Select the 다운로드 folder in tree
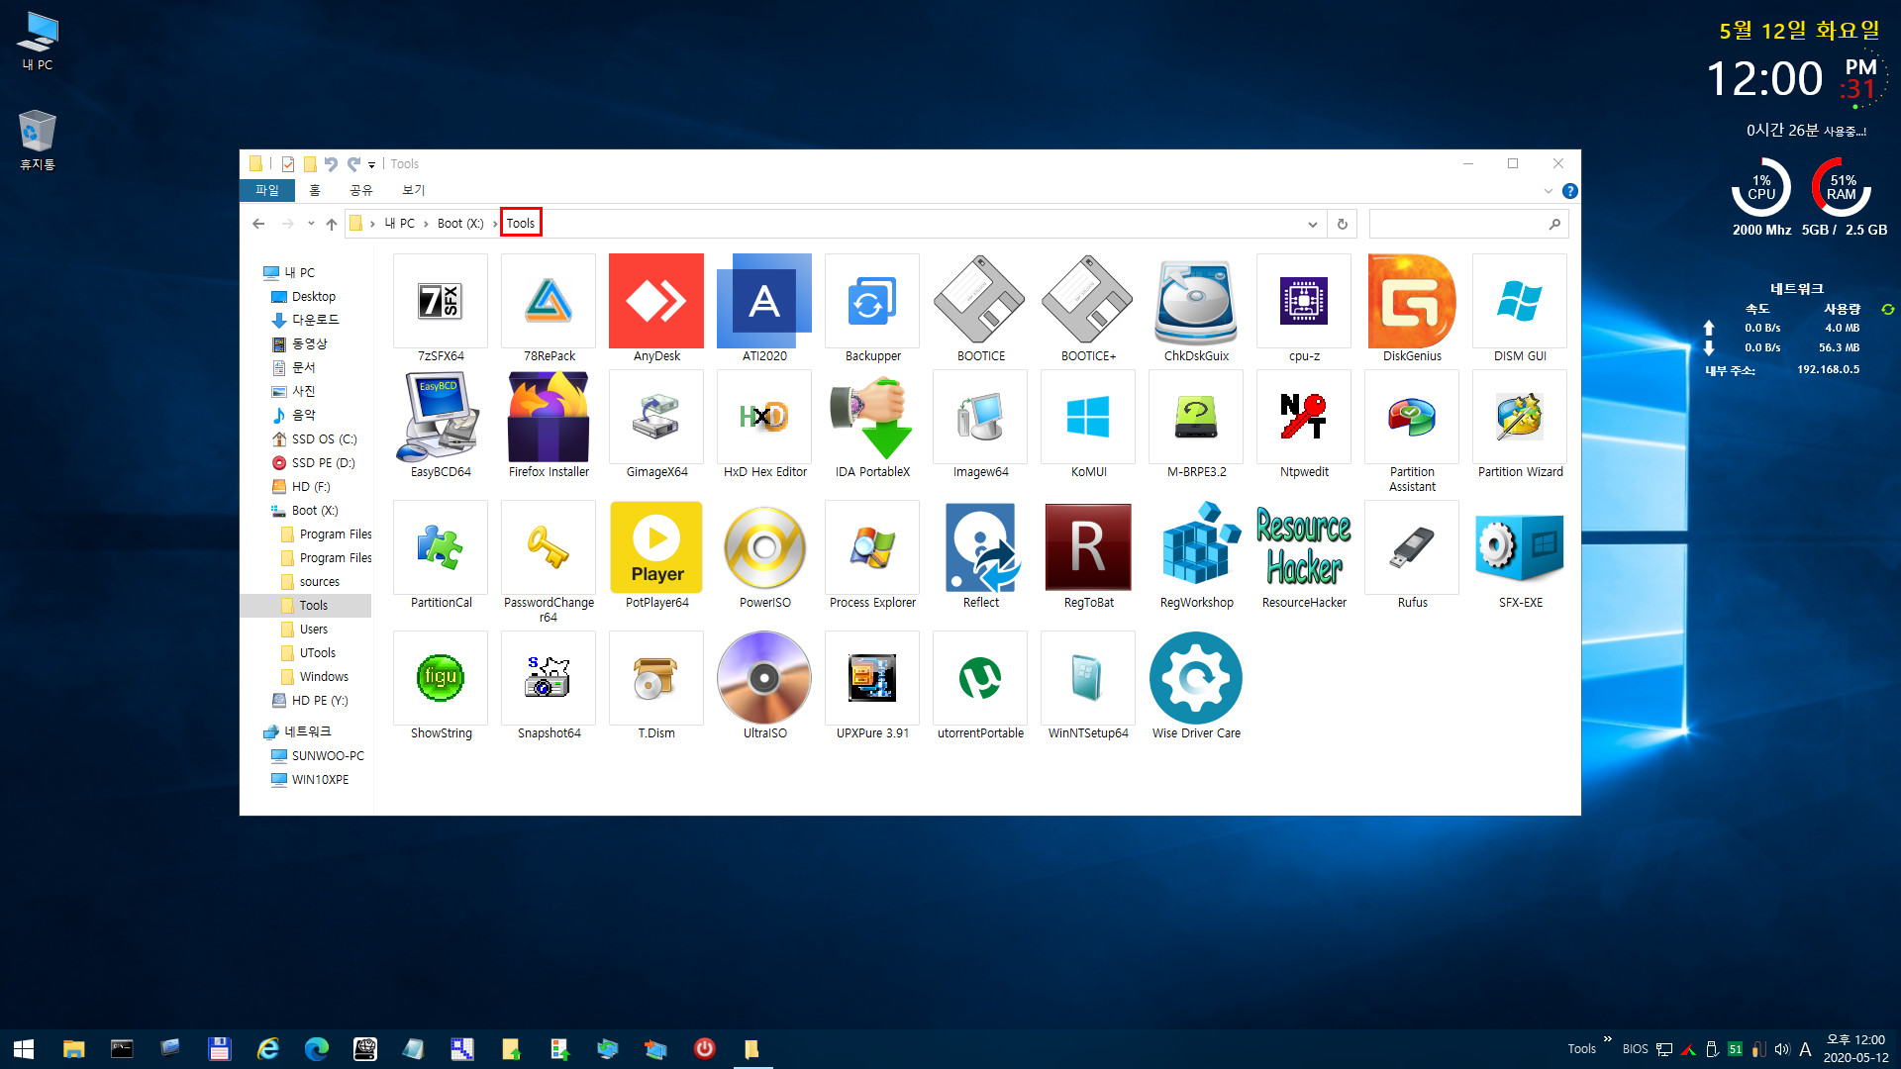 point(315,321)
